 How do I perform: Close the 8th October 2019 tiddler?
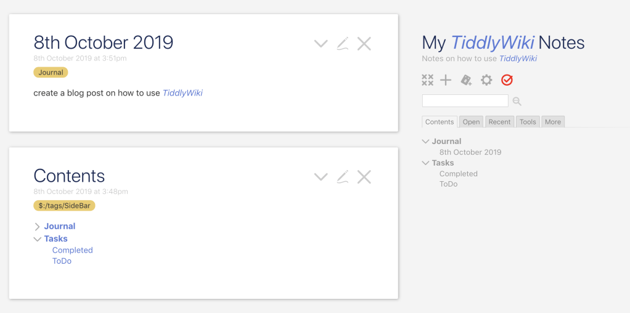click(x=364, y=44)
